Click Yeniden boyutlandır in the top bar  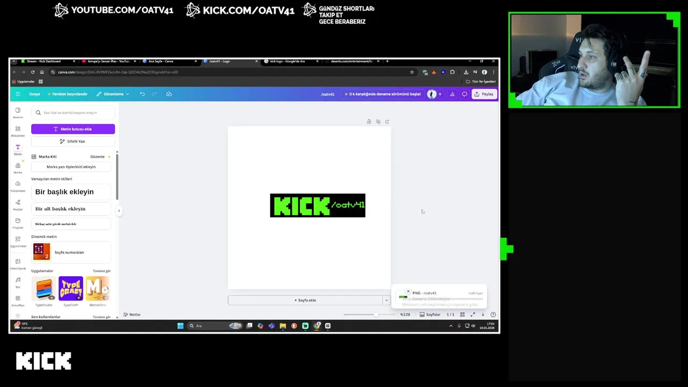[x=68, y=94]
